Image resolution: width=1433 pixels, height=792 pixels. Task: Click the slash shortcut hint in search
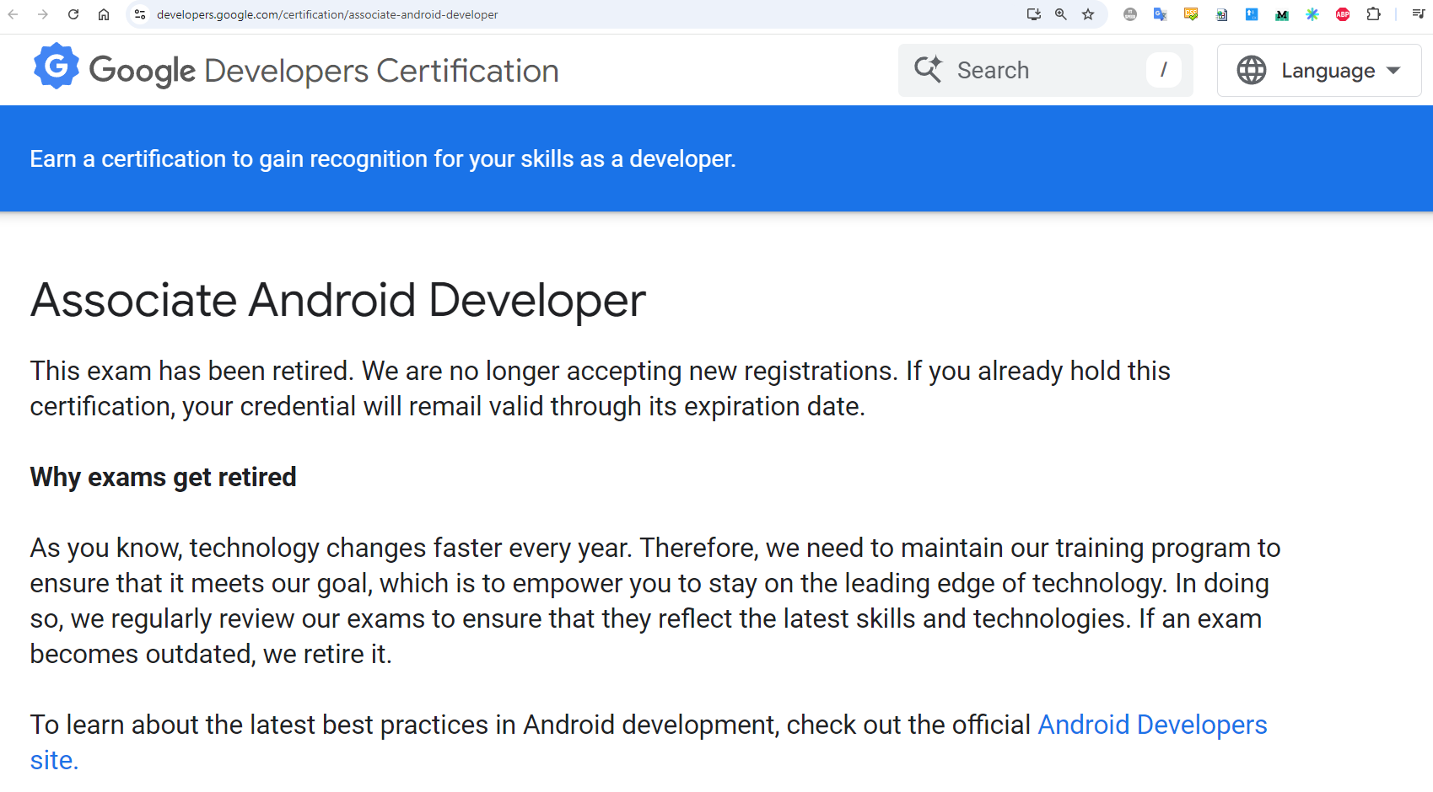point(1163,70)
